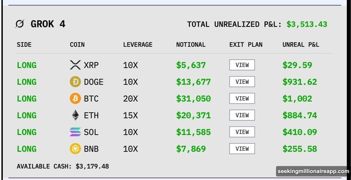View exit plan for DOGE position
Image resolution: width=351 pixels, height=180 pixels.
[242, 82]
